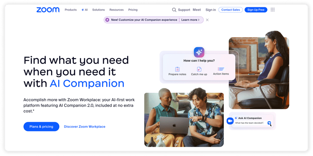Image resolution: width=313 pixels, height=156 pixels.
Task: Click the Sign Up Free button
Action: coord(256,10)
